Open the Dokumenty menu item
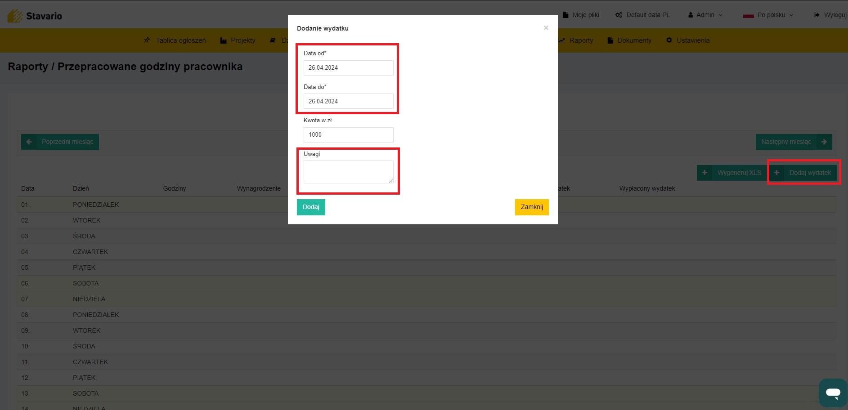The image size is (848, 410). pos(629,40)
